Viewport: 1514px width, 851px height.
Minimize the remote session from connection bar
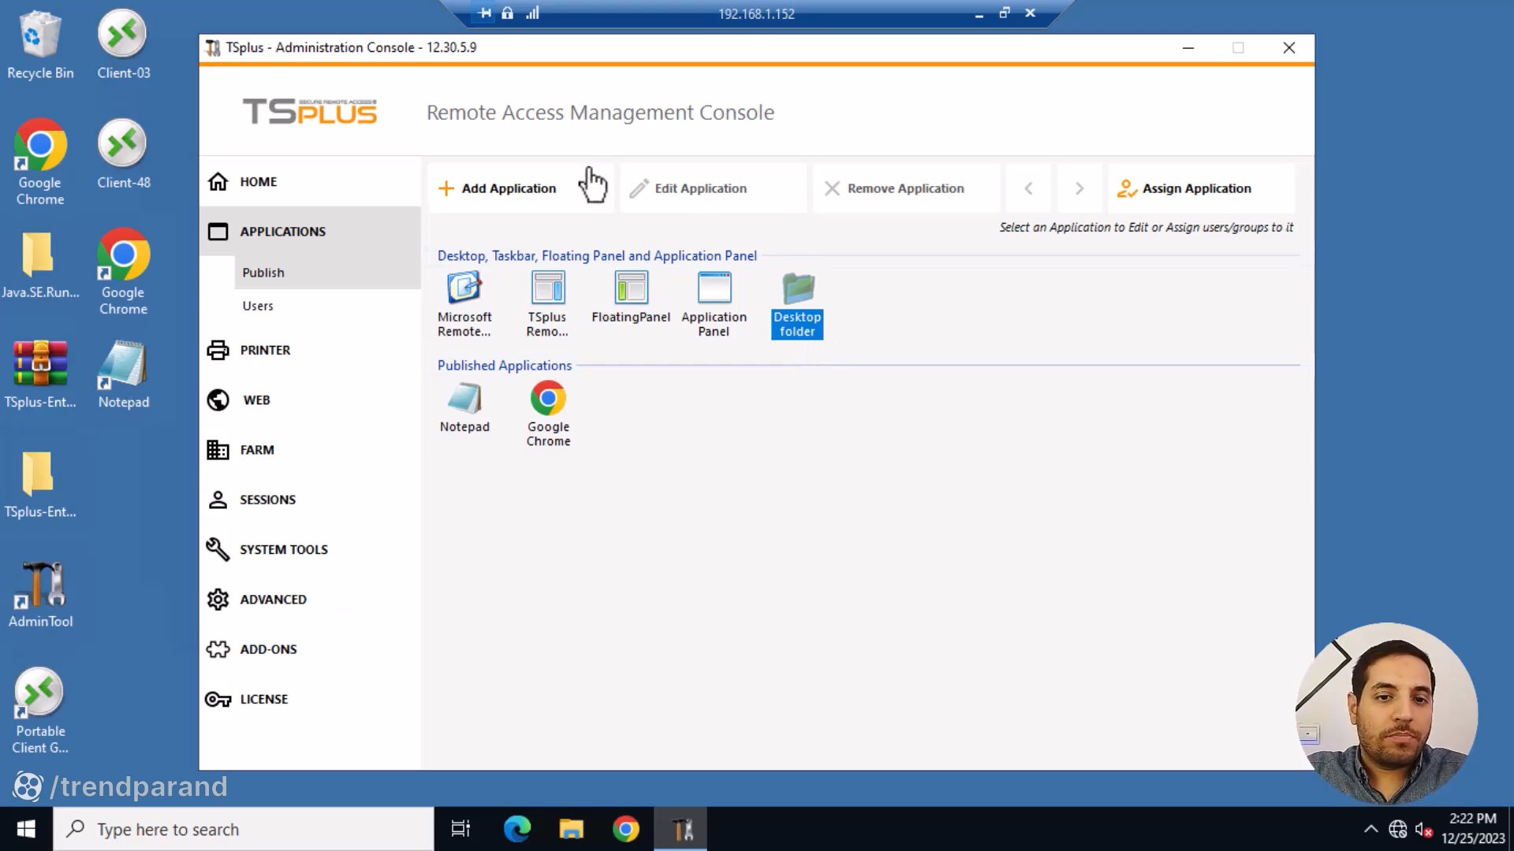pos(979,13)
